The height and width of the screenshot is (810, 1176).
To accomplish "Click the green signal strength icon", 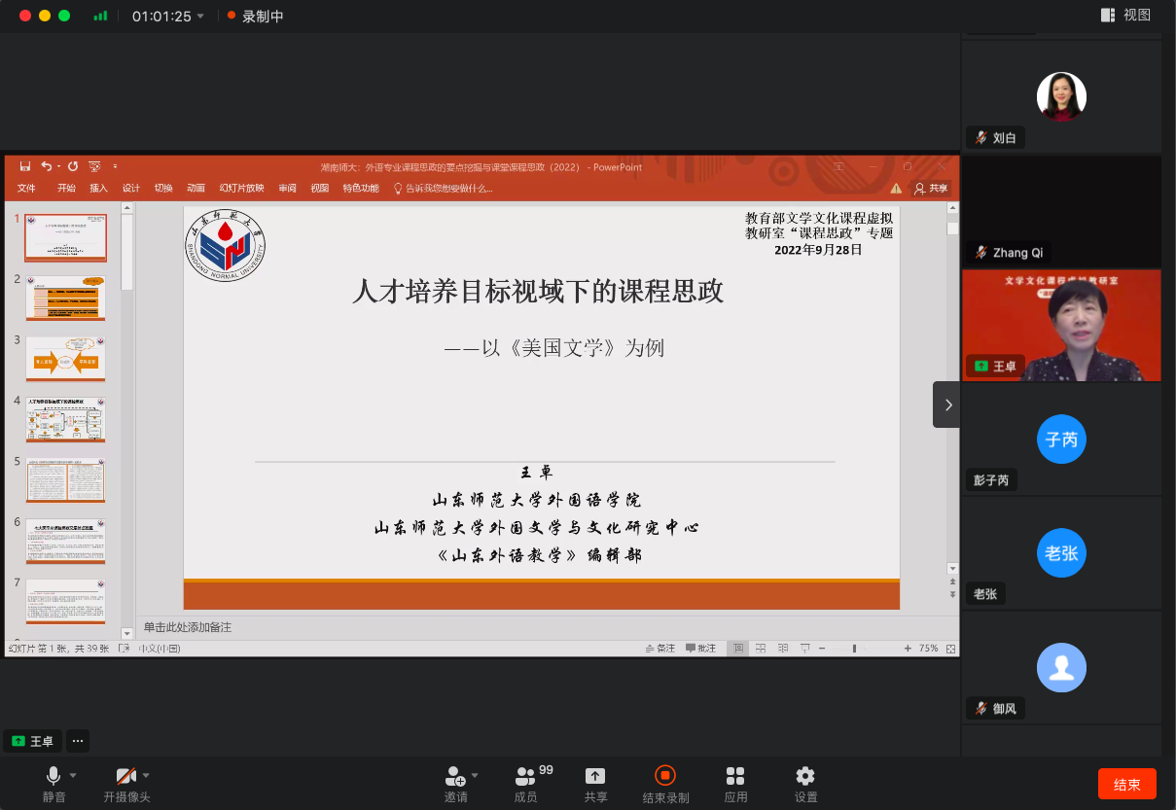I will [x=100, y=17].
